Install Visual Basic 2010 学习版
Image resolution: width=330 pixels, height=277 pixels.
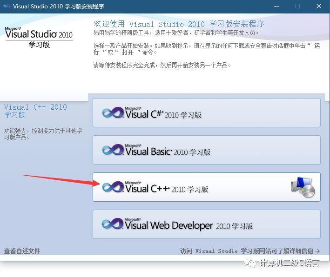click(207, 150)
